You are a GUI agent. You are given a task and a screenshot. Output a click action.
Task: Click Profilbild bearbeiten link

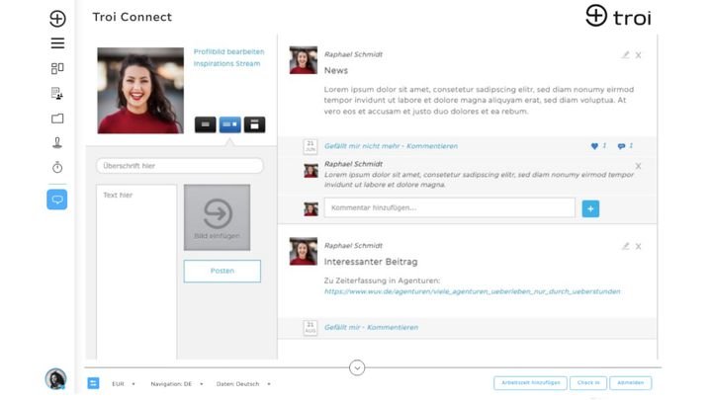coord(228,51)
